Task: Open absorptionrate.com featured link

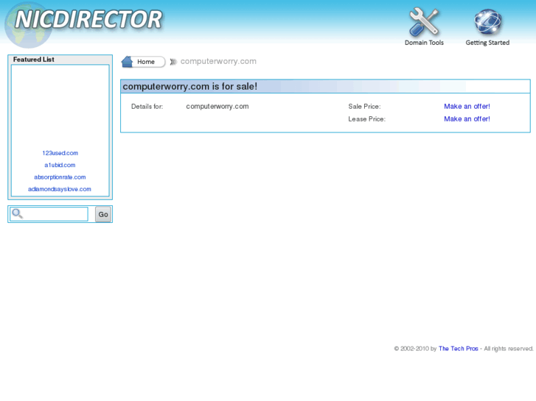Action: [x=60, y=177]
